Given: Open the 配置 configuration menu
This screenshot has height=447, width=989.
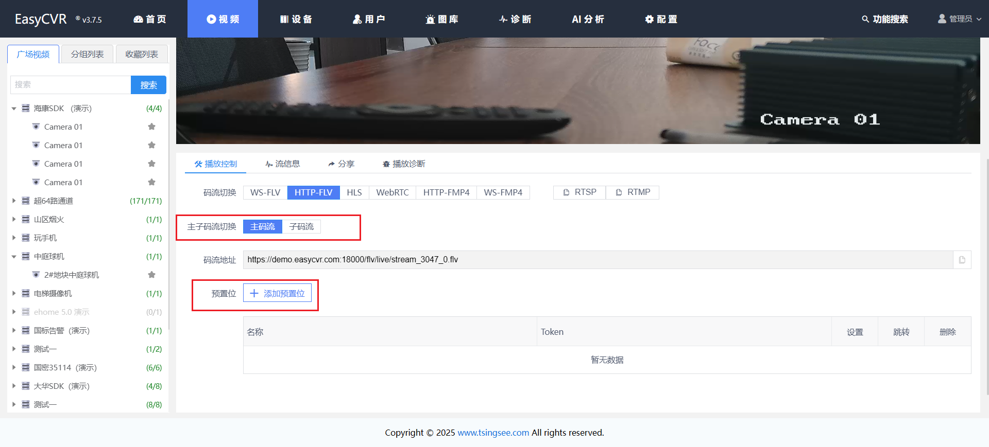Looking at the screenshot, I should [x=661, y=19].
